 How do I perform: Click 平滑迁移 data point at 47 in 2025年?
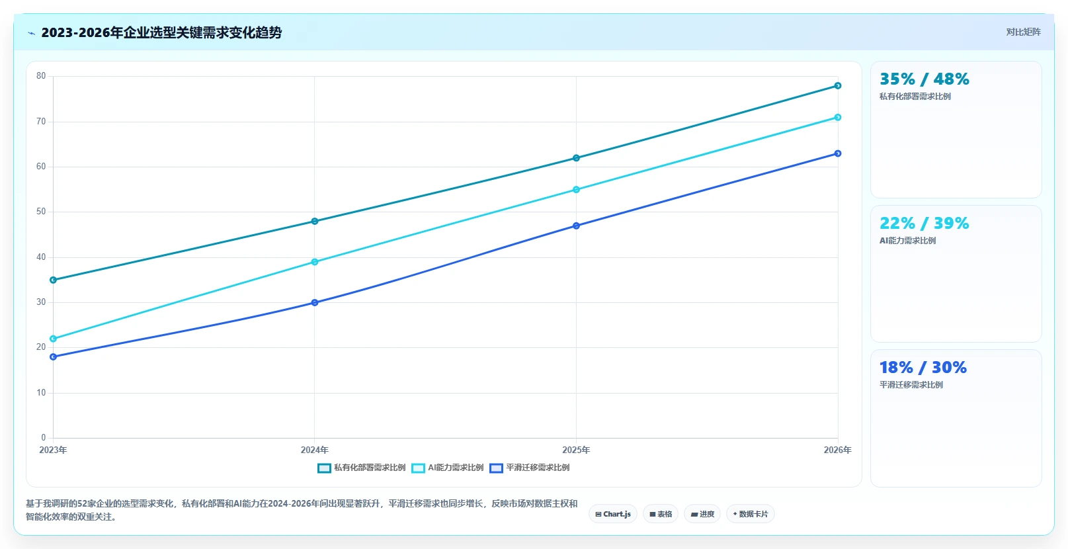point(576,226)
